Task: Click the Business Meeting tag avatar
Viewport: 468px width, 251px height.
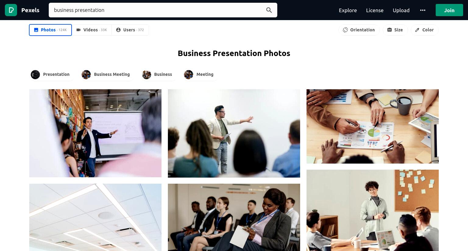Action: 86,74
